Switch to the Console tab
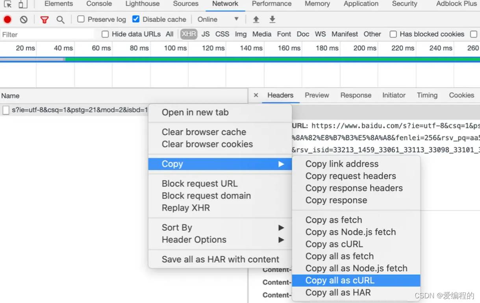The image size is (480, 303). click(99, 4)
